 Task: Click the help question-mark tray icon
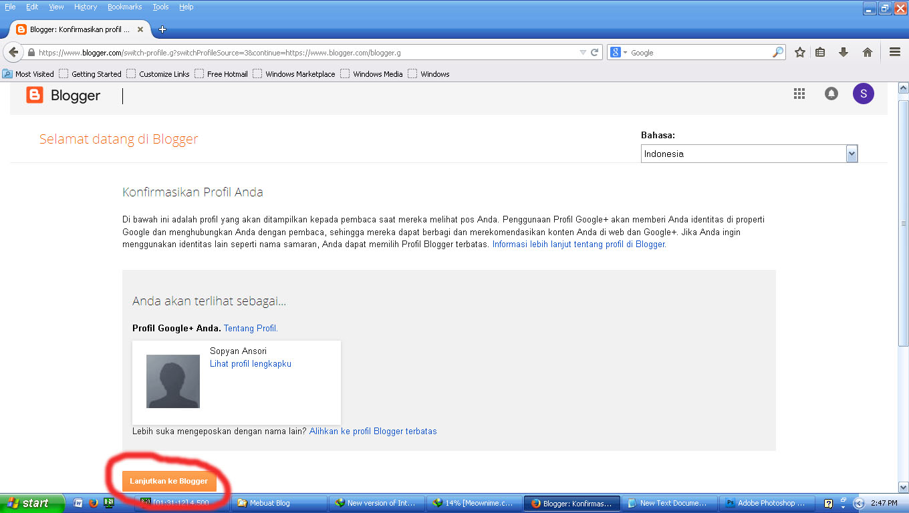point(829,504)
